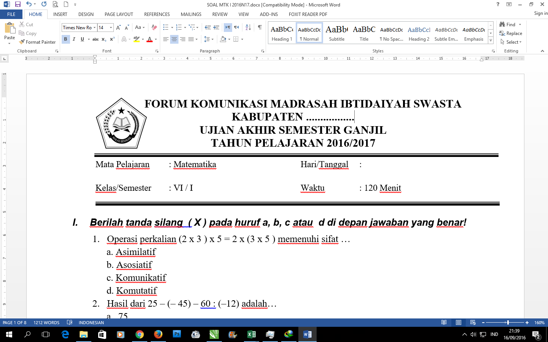Click the 1212 WORDS counter
Viewport: 548px width, 342px height.
(x=46, y=323)
